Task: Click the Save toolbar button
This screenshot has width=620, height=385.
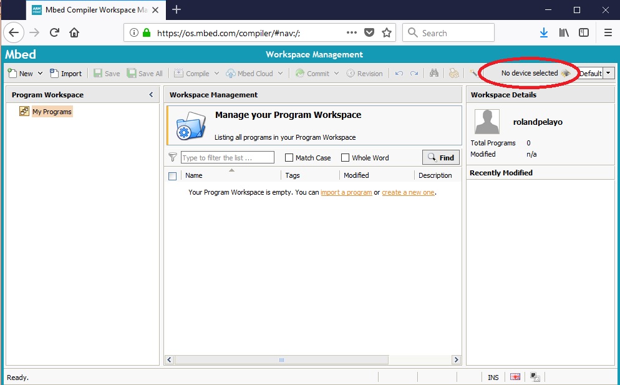Action: 107,73
